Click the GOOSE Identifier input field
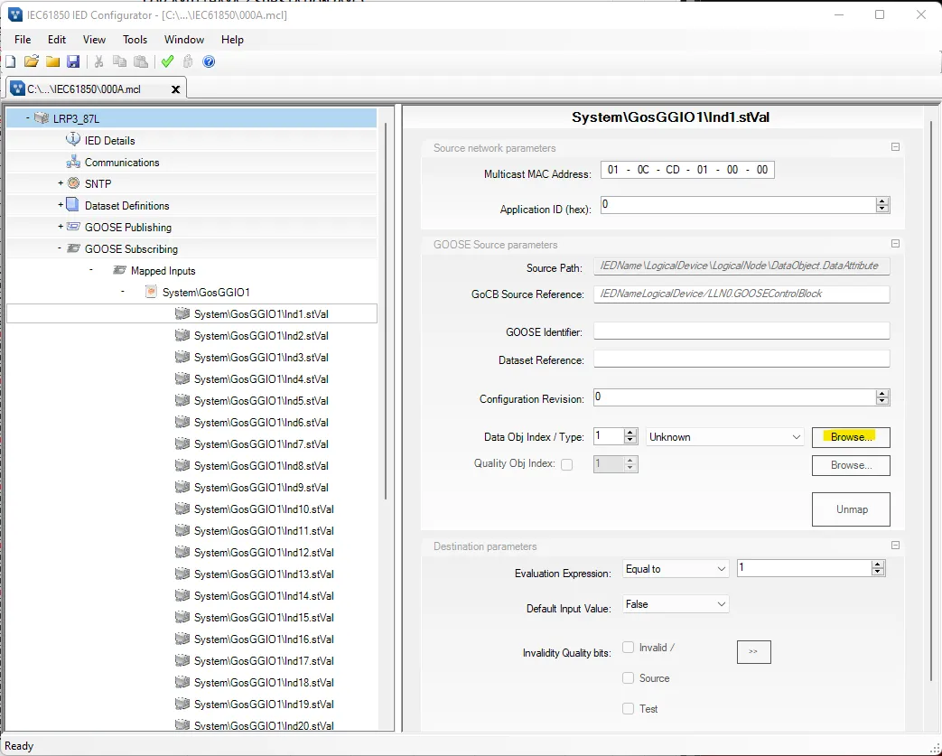 pos(741,331)
